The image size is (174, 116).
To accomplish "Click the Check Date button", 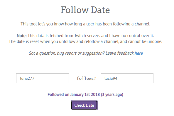I will [x=84, y=105].
